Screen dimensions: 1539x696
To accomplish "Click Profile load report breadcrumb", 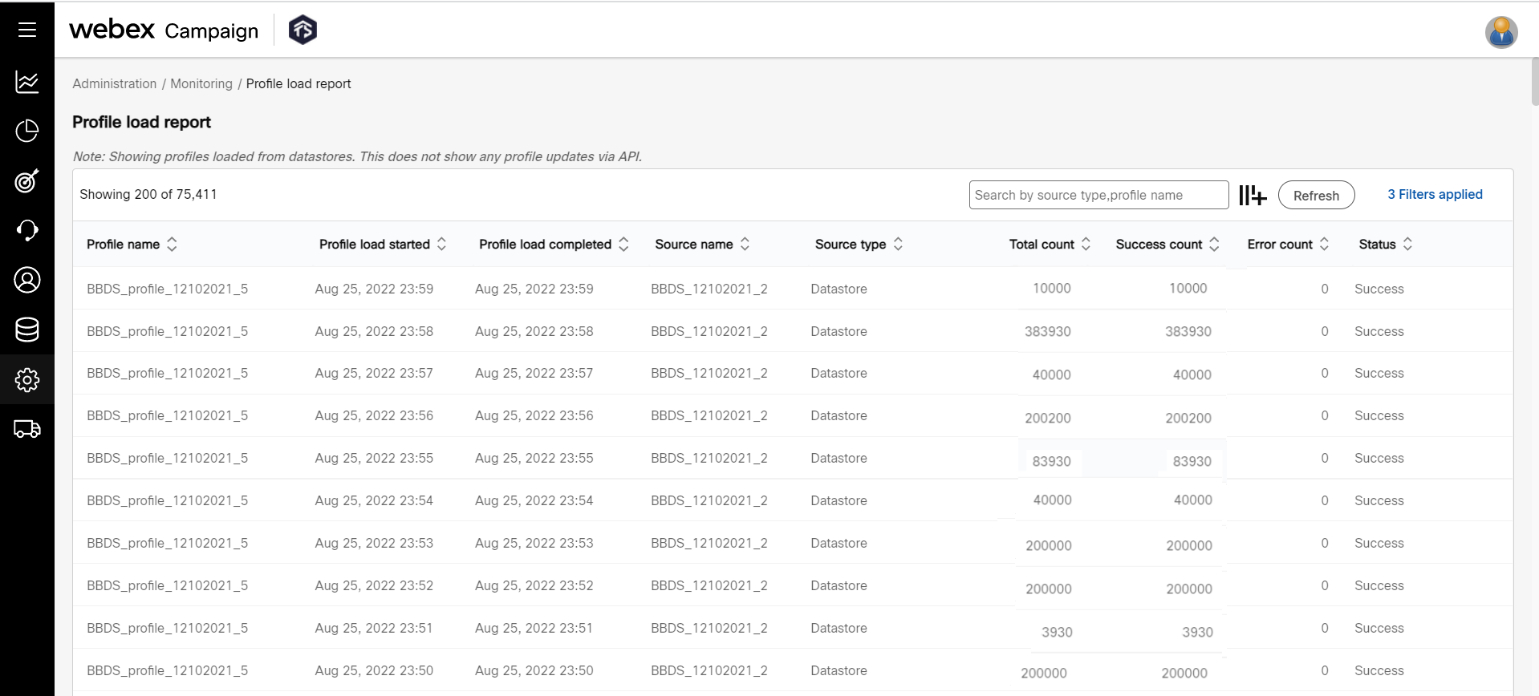I will click(x=298, y=83).
